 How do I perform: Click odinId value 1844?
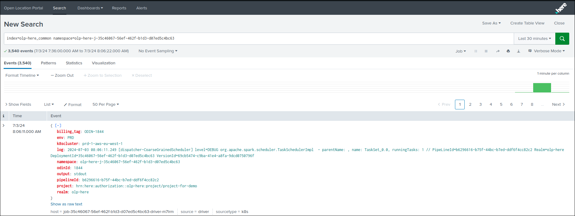[x=78, y=168]
